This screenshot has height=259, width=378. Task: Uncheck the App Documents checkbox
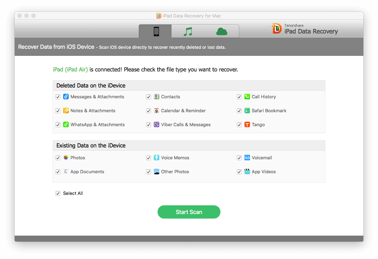58,172
